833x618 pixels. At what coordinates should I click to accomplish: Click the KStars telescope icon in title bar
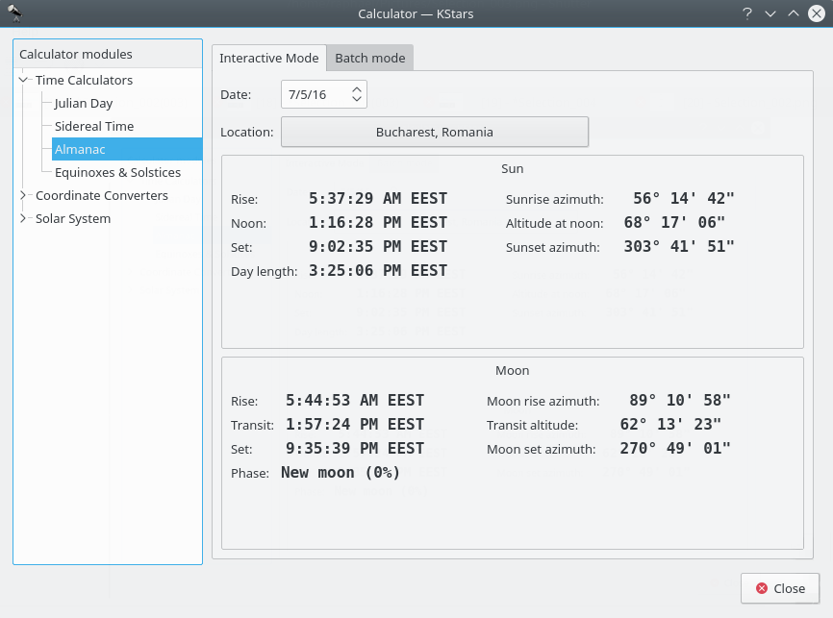pos(14,13)
